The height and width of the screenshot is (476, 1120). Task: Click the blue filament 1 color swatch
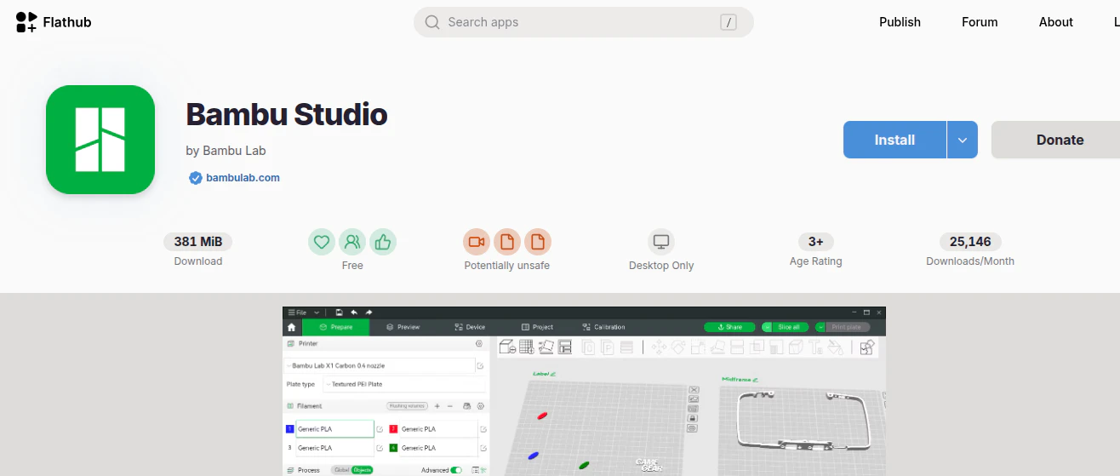[x=289, y=429]
